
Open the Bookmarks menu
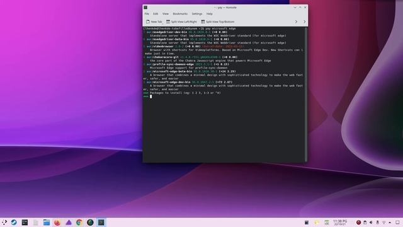coord(180,14)
